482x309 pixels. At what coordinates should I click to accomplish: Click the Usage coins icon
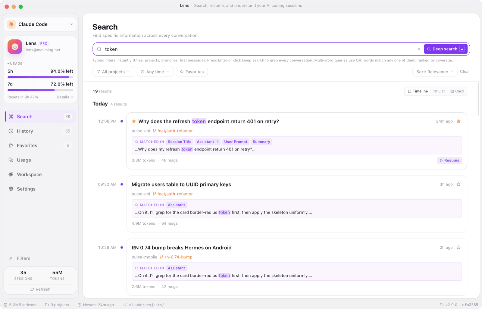(x=11, y=160)
